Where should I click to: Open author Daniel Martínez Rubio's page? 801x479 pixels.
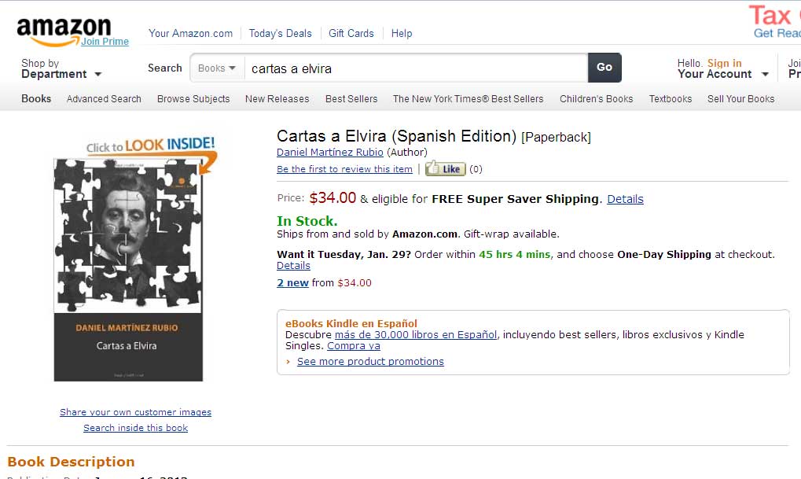[330, 153]
